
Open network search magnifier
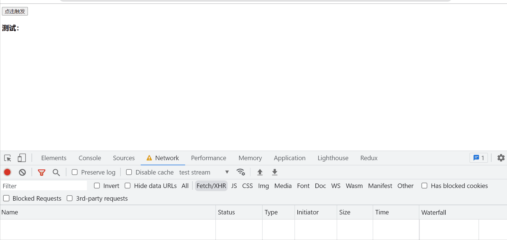pyautogui.click(x=56, y=172)
